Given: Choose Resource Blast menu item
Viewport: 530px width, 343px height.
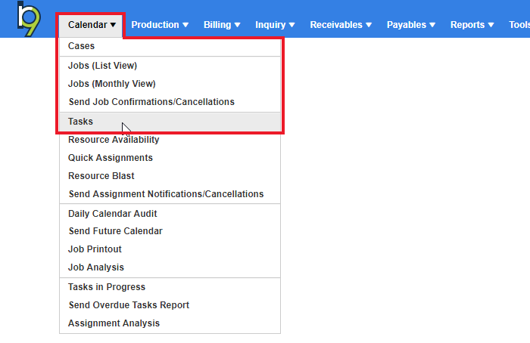Looking at the screenshot, I should pos(101,176).
